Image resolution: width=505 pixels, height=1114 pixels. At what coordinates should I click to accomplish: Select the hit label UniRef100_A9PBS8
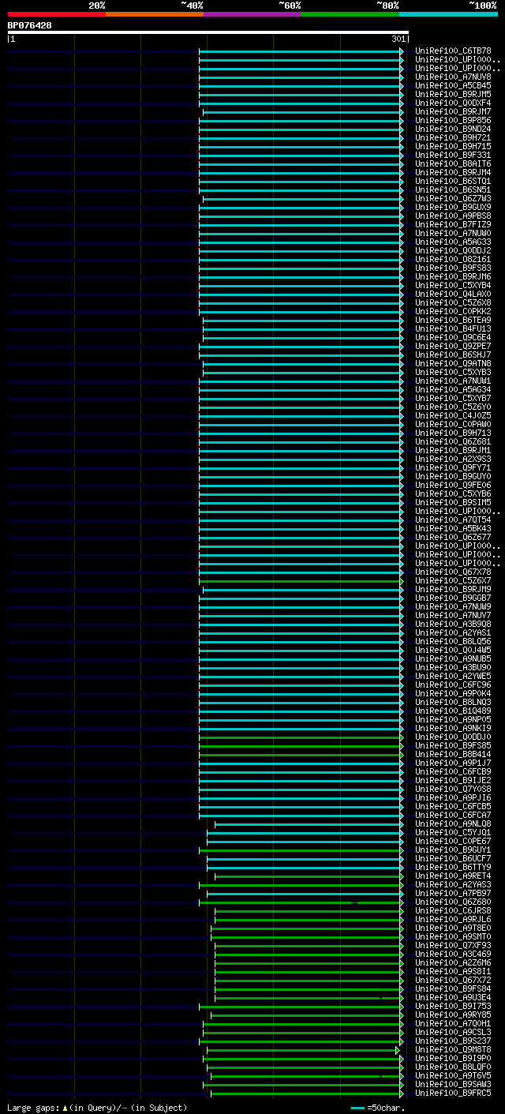point(453,216)
